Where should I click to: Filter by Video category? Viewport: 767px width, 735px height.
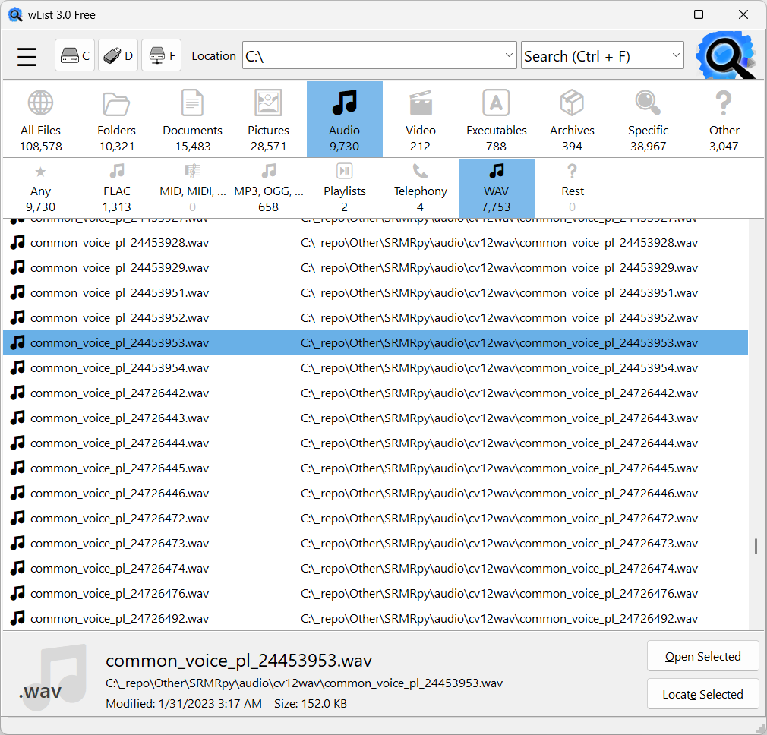420,119
